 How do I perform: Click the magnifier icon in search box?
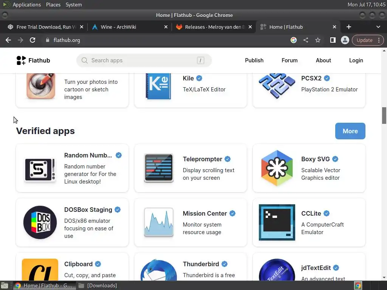[84, 60]
